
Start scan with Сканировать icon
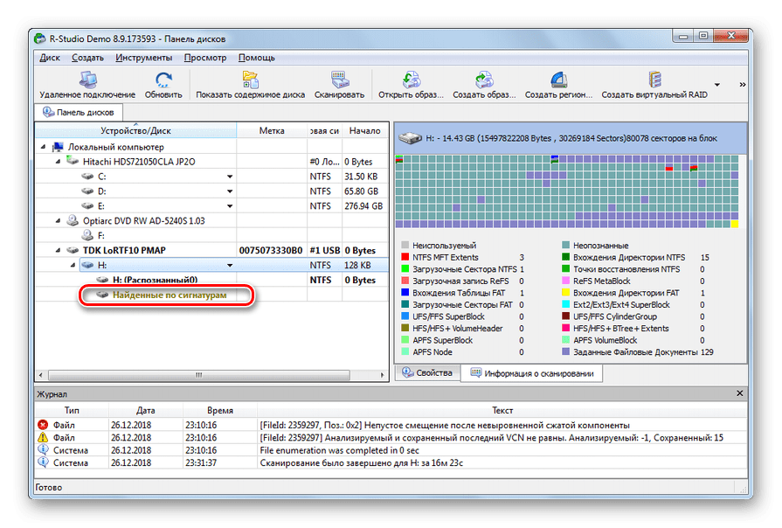tap(339, 80)
